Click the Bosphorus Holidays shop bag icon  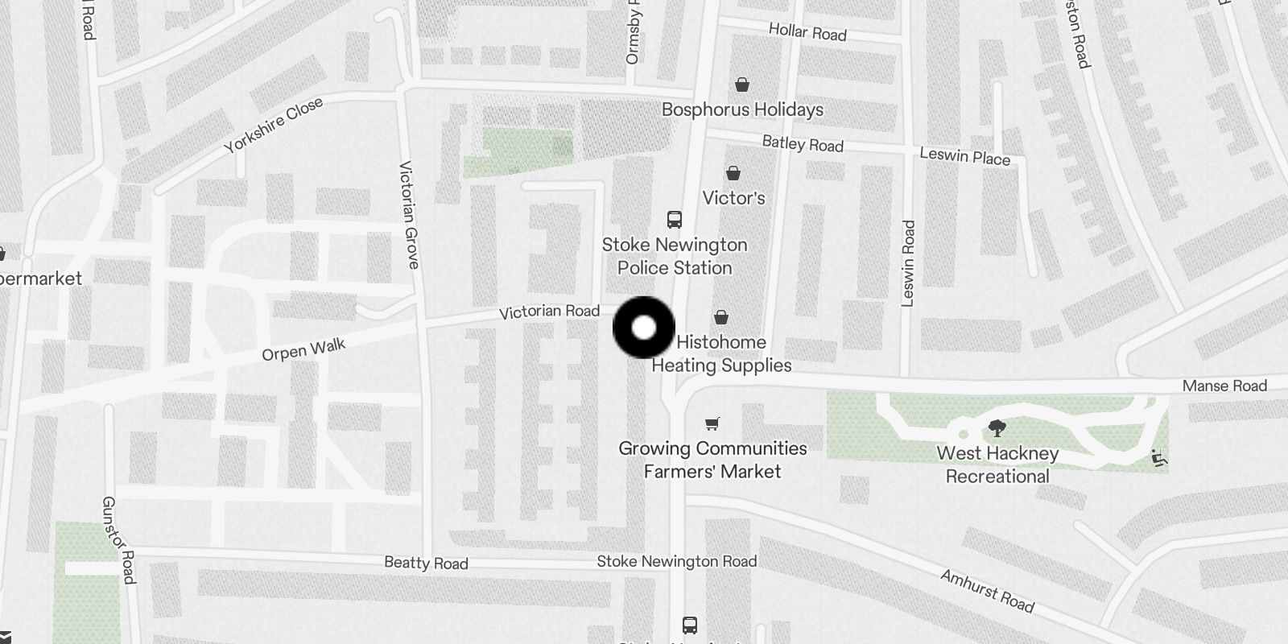[742, 84]
